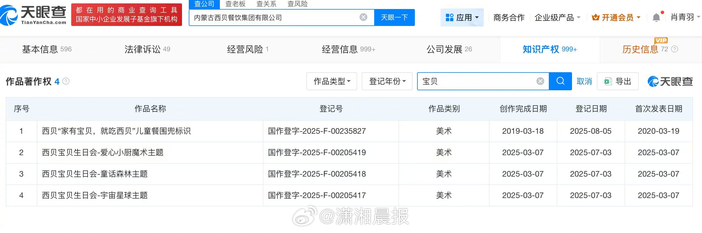Viewport: 702px width, 233px height.
Task: Open the TianYanCha logo homepage
Action: point(33,15)
